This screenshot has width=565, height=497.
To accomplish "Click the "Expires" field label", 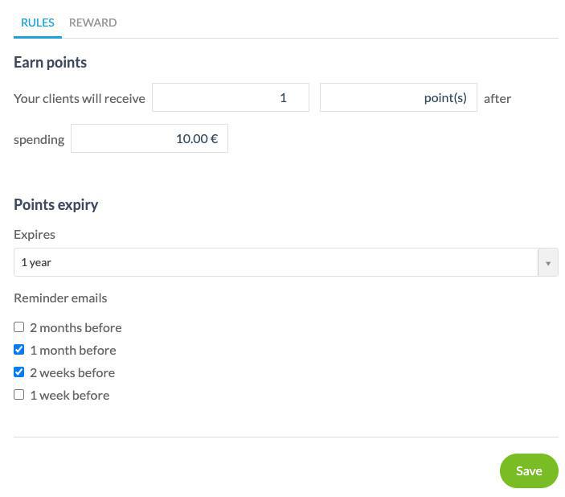I will pos(35,234).
